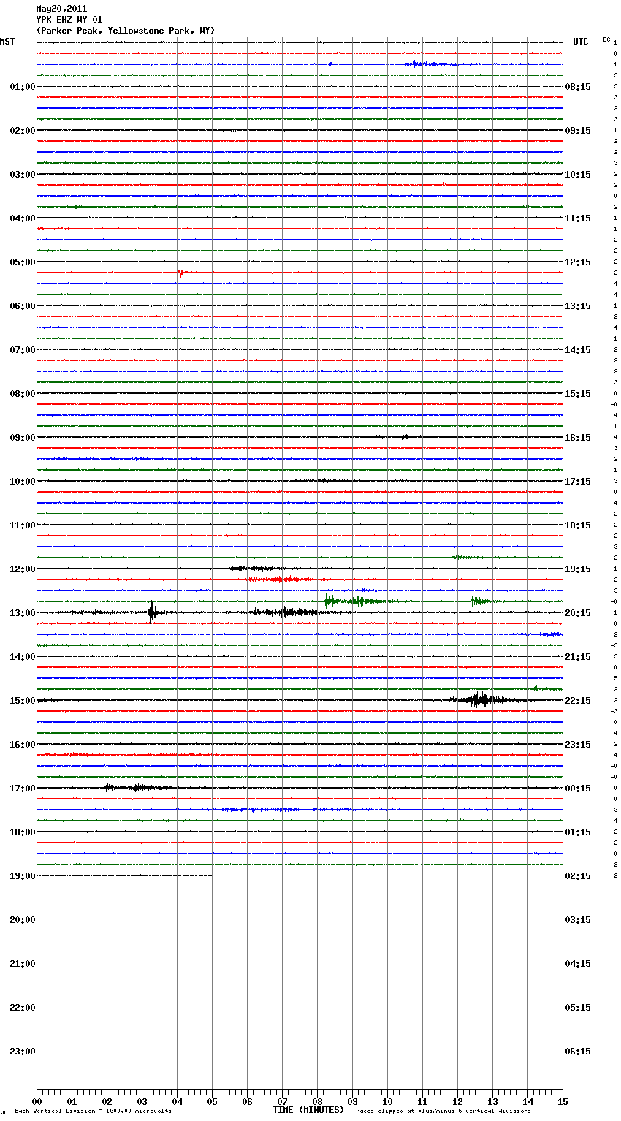Click minute 10 tick label on bottom axis
621x1121 pixels.
coord(387,1101)
